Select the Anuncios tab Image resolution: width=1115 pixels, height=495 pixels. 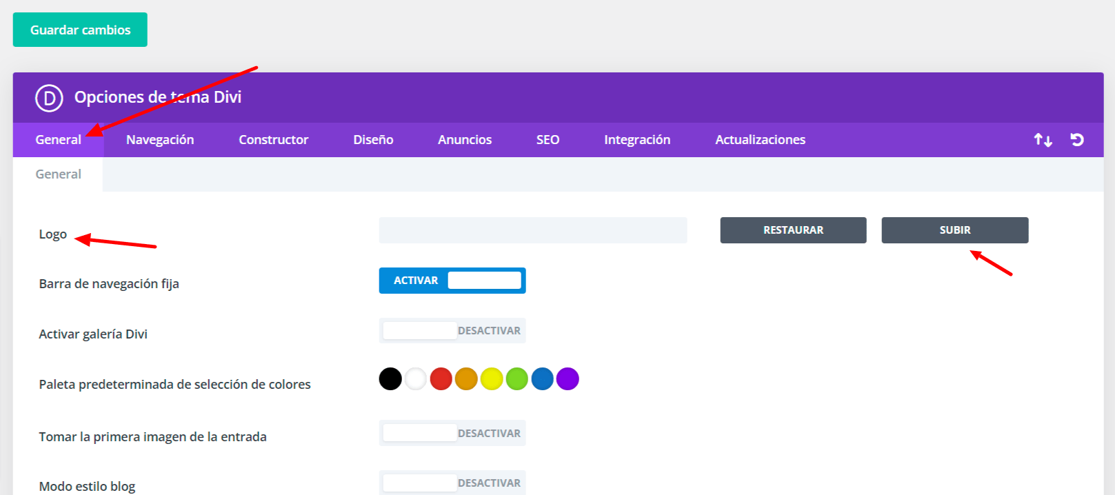click(465, 140)
